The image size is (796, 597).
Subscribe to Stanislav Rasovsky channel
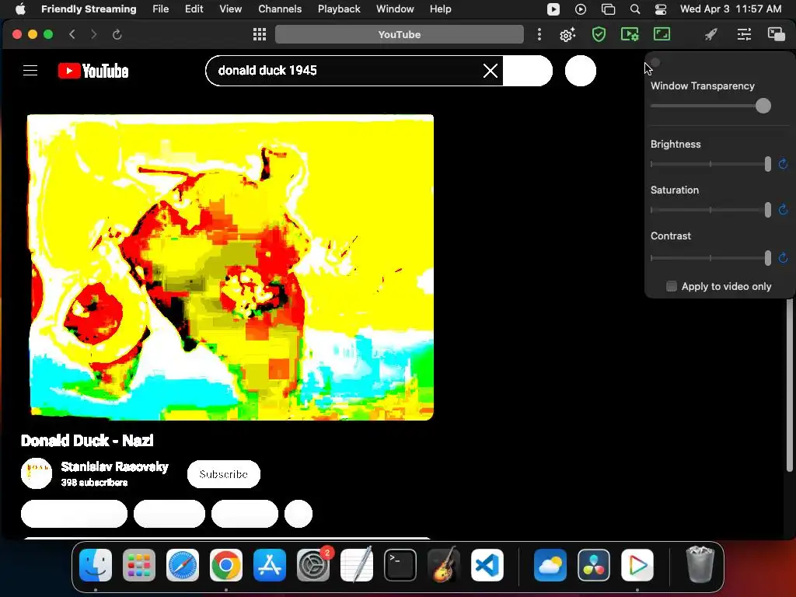click(223, 474)
